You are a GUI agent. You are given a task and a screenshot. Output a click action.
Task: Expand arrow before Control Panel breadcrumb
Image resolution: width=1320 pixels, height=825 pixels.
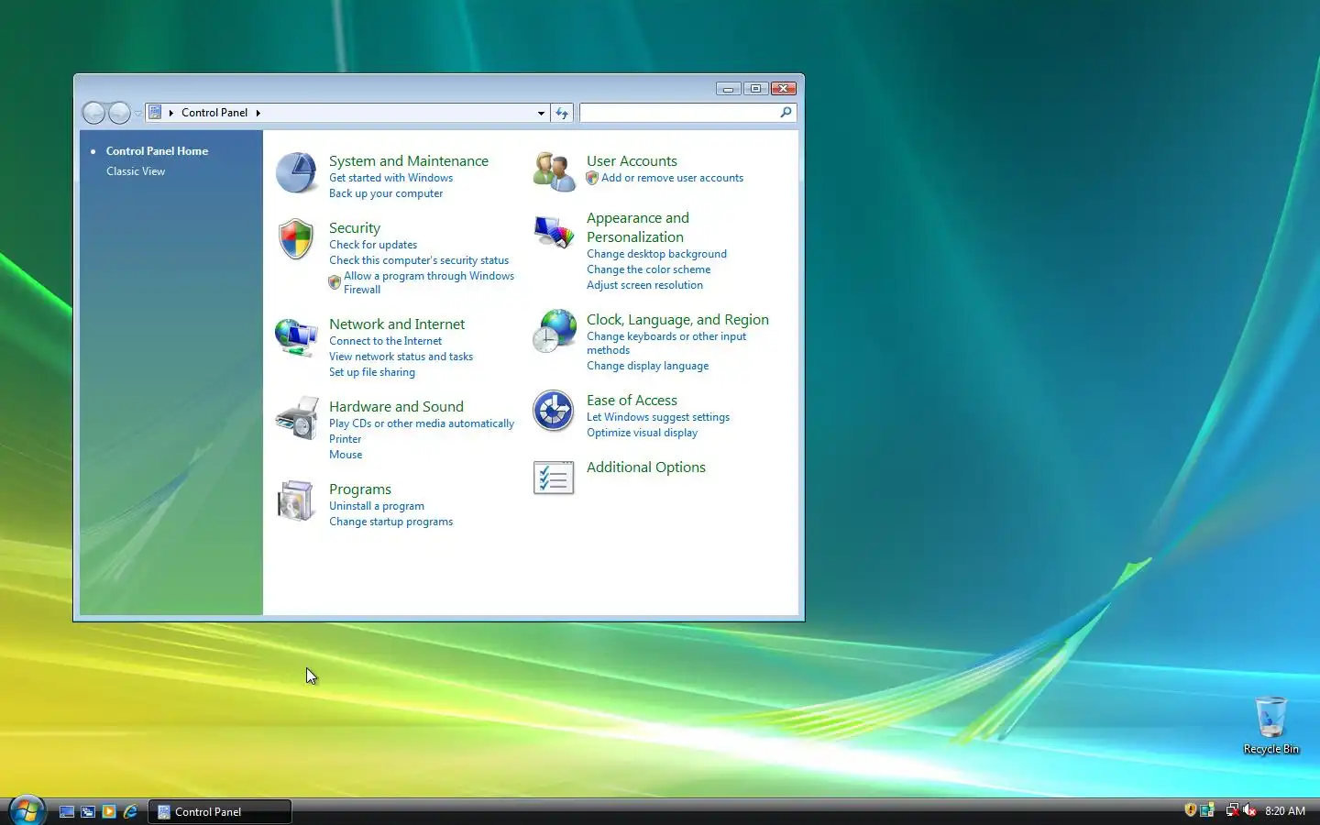point(171,113)
